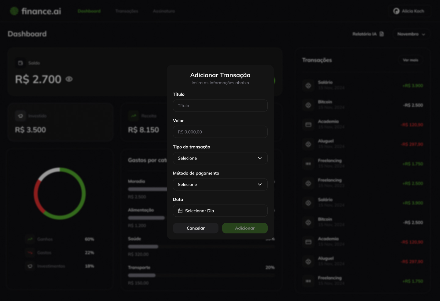
Task: Switch to the Dashboard nav tab
Action: (89, 11)
